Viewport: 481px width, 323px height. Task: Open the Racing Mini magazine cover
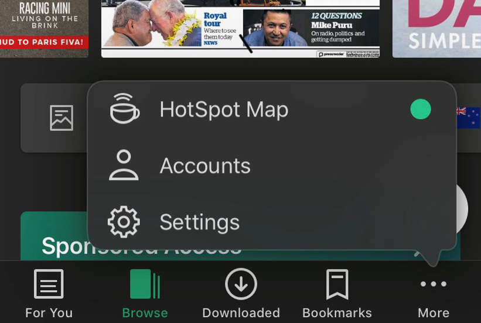[44, 26]
